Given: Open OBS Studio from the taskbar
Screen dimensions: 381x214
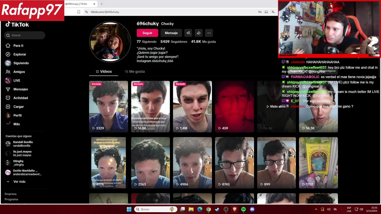Looking at the screenshot, I should pos(226,209).
